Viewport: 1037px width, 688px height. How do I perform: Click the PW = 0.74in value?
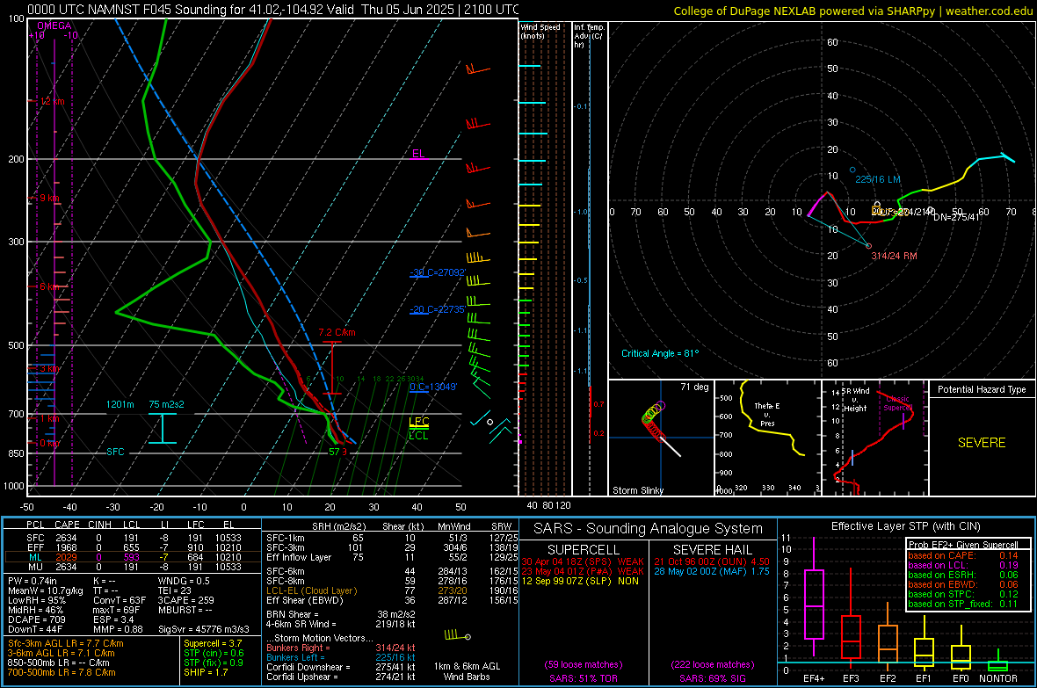33,581
